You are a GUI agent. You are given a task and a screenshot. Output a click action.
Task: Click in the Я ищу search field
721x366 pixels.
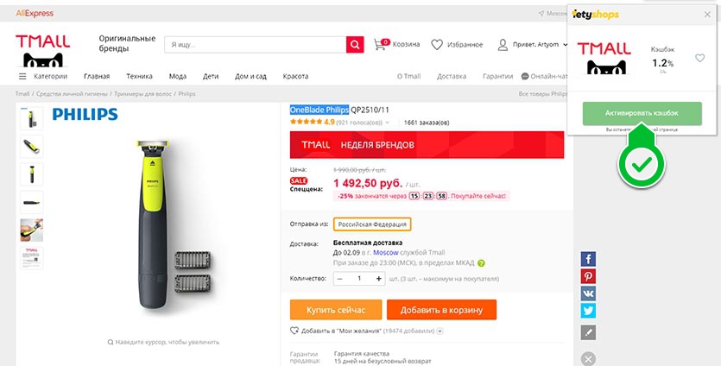[255, 44]
